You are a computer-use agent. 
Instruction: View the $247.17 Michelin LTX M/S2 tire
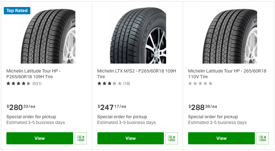click(131, 138)
